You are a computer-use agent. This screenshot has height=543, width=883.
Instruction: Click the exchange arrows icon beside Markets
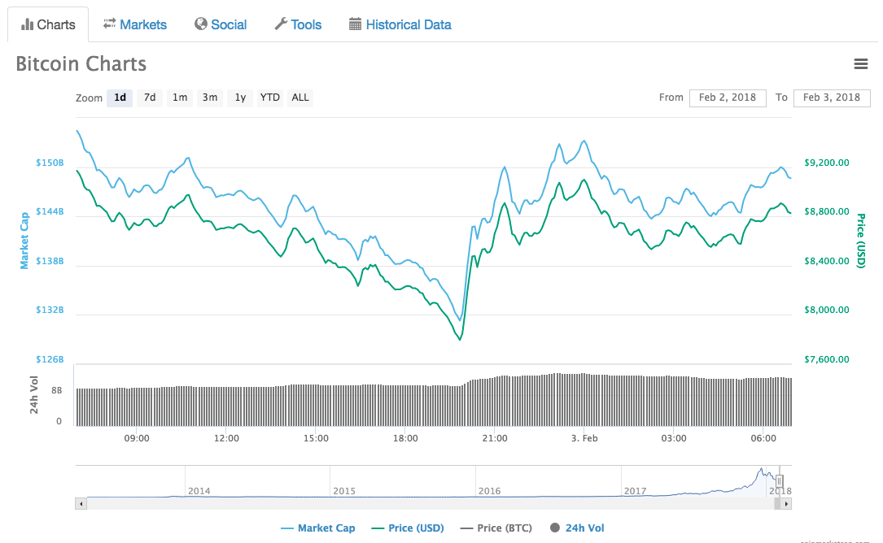109,24
